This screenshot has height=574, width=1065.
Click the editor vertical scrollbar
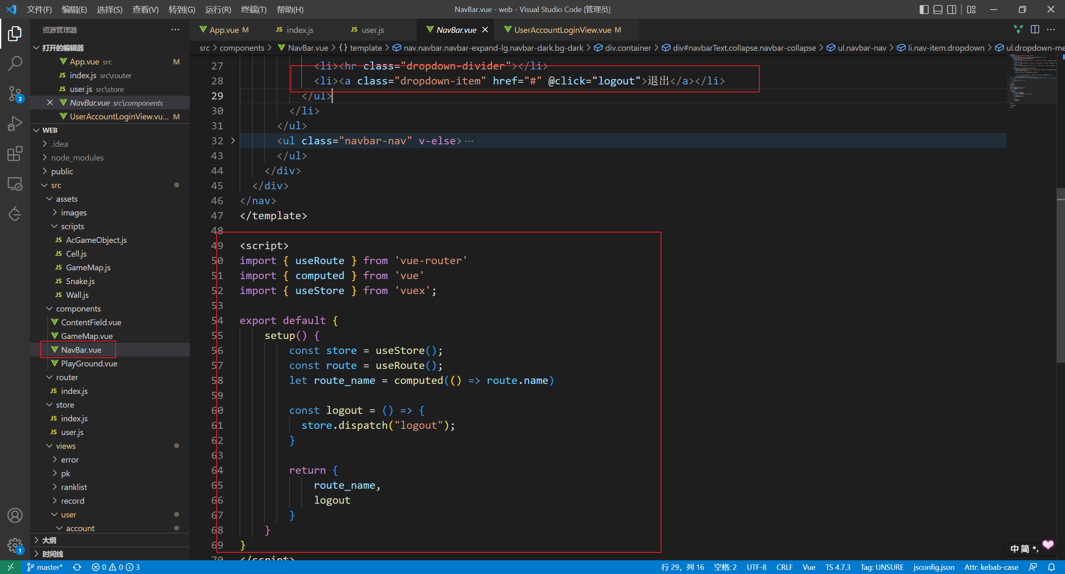[1061, 275]
